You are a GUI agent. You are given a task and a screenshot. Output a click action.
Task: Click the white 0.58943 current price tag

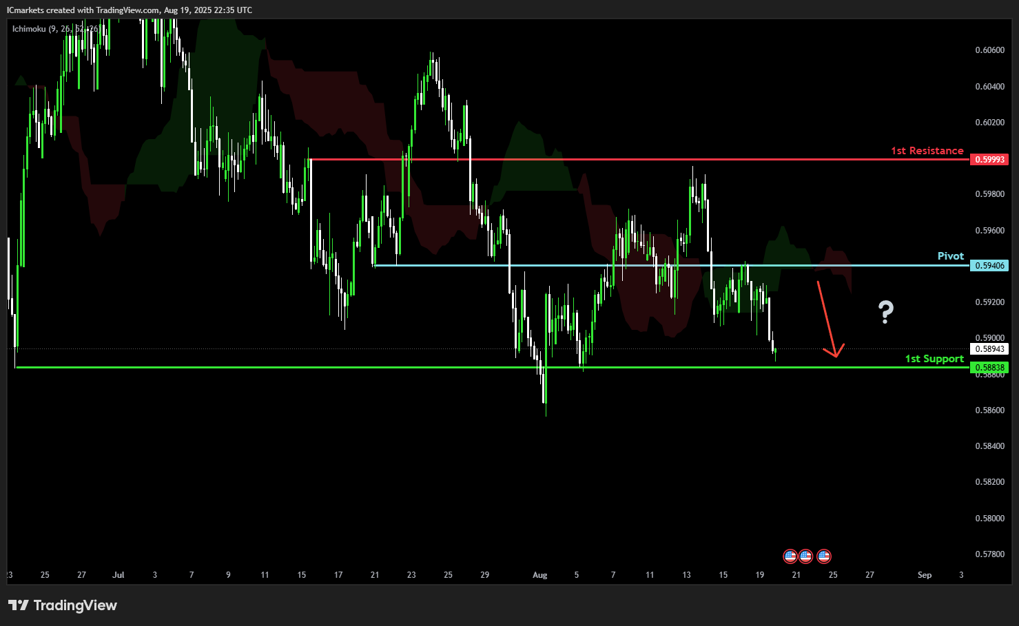click(989, 349)
